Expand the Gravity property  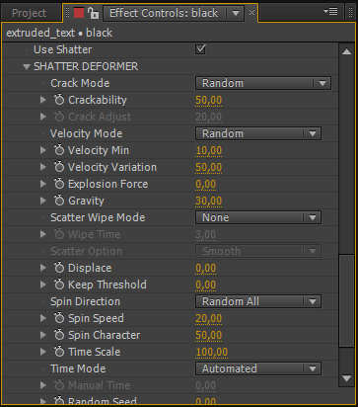[x=43, y=201]
